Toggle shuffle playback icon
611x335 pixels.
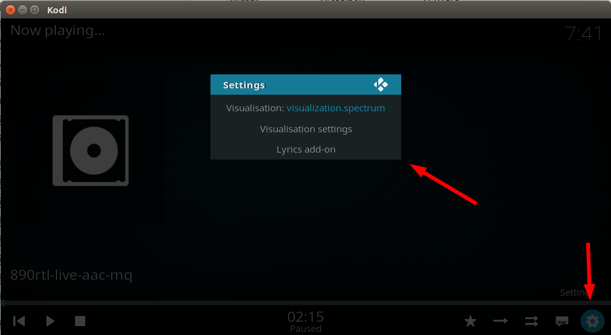pyautogui.click(x=531, y=321)
